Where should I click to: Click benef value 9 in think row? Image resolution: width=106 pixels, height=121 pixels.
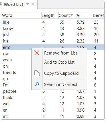coord(95,98)
